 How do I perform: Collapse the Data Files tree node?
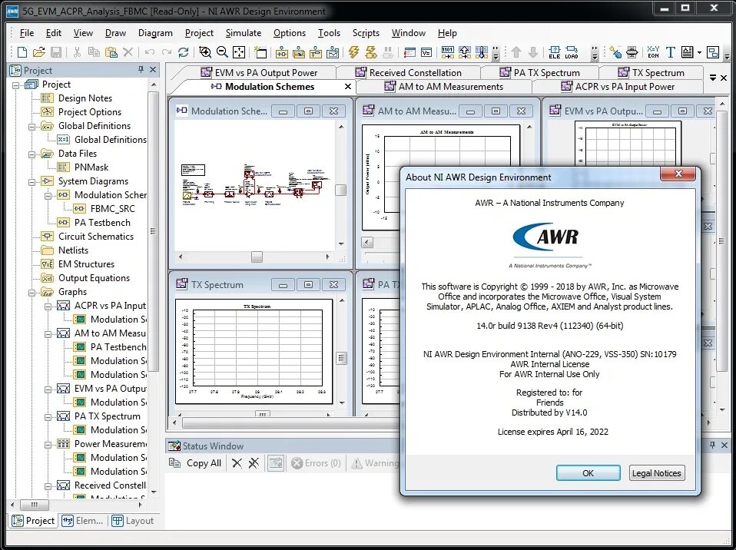coord(32,154)
